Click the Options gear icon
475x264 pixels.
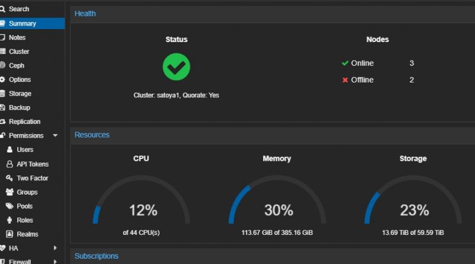(3, 79)
